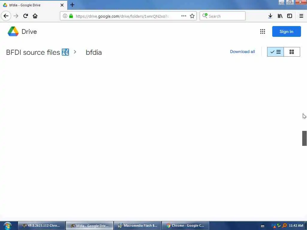Switch to Macromedia Flash 8 taskbar window
The height and width of the screenshot is (230, 307).
[x=138, y=226]
